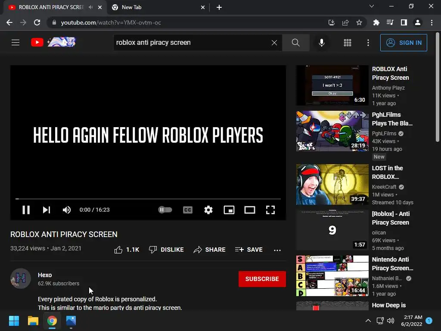The height and width of the screenshot is (331, 441).
Task: Like the video (1.1K)
Action: [127, 250]
